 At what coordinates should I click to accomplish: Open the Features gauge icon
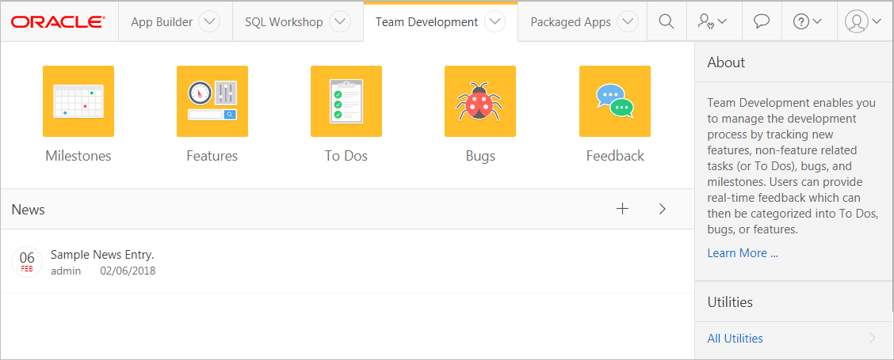pyautogui.click(x=212, y=101)
